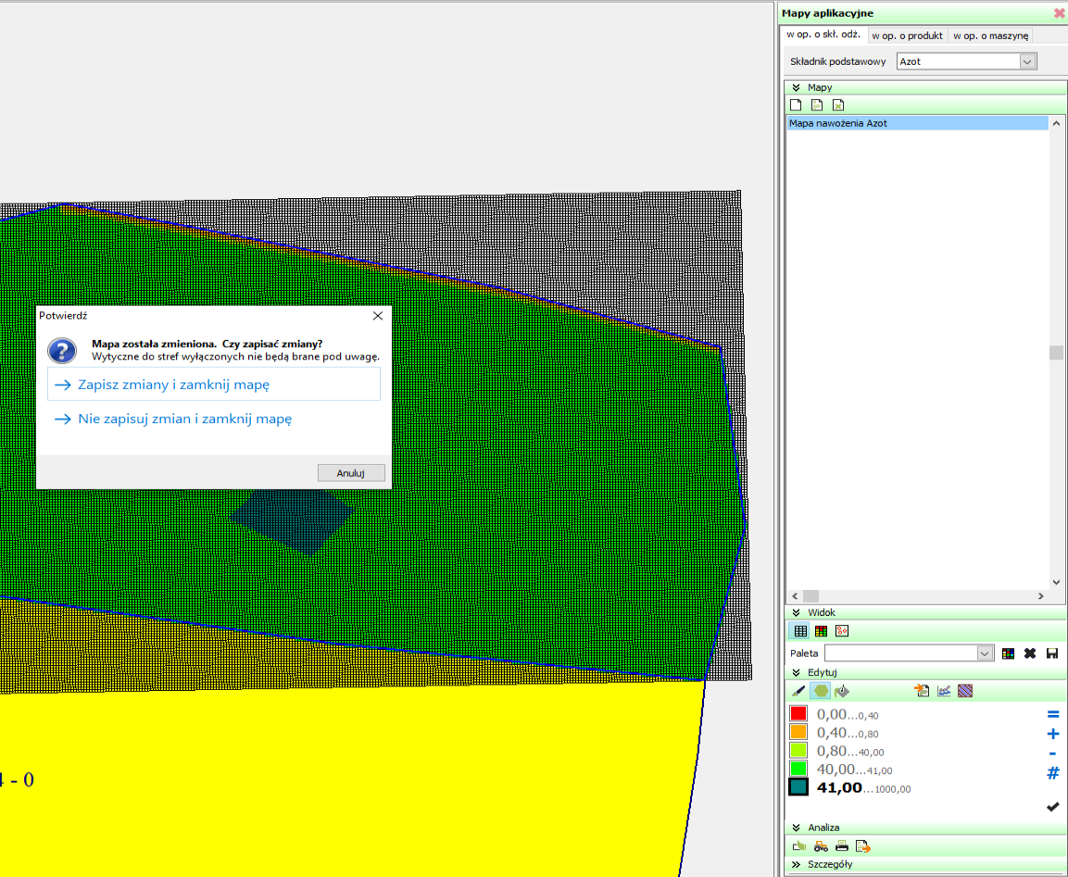1068x877 pixels.
Task: Switch to plain grid view
Action: click(x=800, y=632)
